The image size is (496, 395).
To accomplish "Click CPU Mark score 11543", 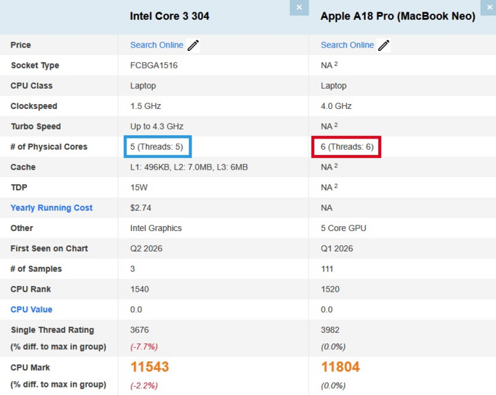I will [x=150, y=367].
